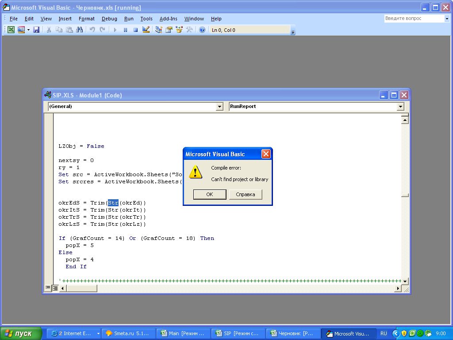Click the Break pause icon
Screen dimensions: 453x340
[x=125, y=30]
